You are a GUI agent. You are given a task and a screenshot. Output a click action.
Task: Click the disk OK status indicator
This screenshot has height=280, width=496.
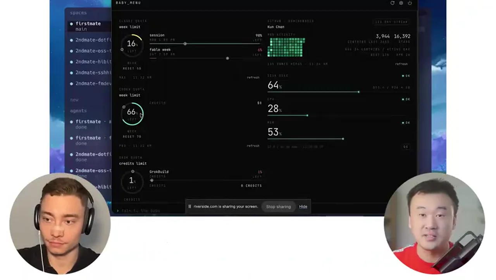pyautogui.click(x=406, y=76)
